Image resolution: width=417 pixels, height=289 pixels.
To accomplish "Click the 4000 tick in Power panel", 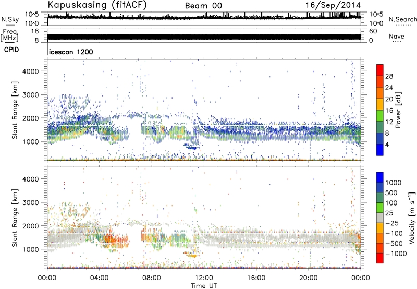I will 31,71.
